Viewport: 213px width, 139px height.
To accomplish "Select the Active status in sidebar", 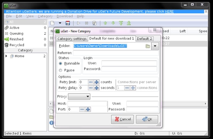I will click(x=26, y=28).
